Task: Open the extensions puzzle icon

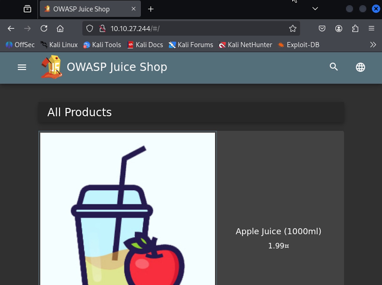Action: click(x=355, y=29)
